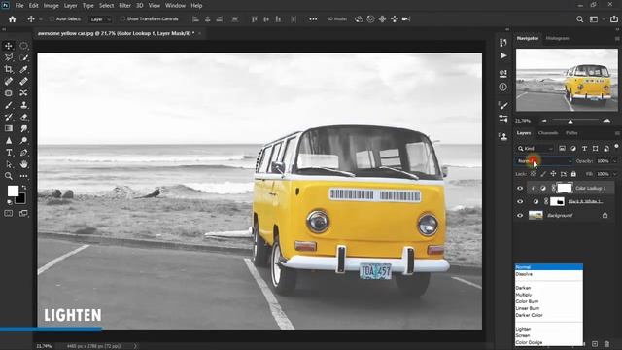This screenshot has width=622, height=350.
Task: Open Search magnifier at top right
Action: [x=579, y=19]
